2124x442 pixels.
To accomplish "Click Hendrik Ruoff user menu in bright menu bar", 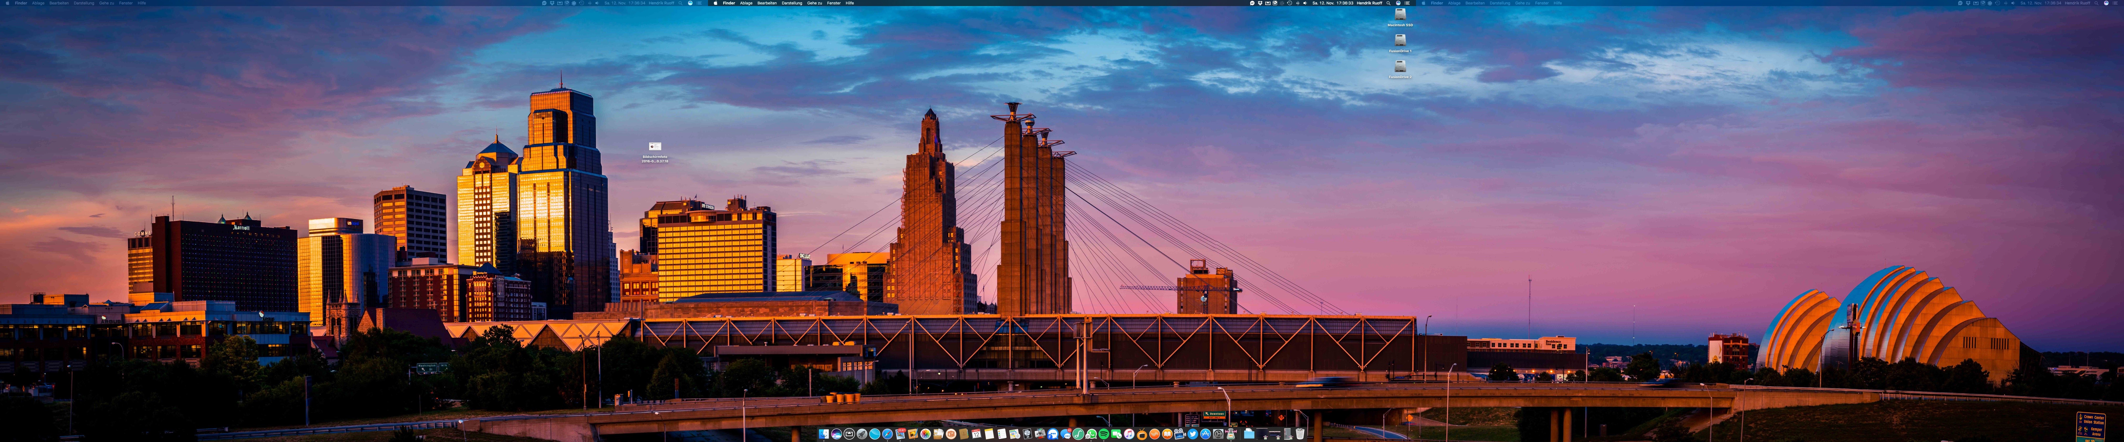I will click(1370, 3).
